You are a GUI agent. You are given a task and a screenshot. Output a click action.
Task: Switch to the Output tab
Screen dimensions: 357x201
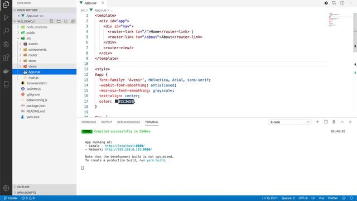(107, 122)
